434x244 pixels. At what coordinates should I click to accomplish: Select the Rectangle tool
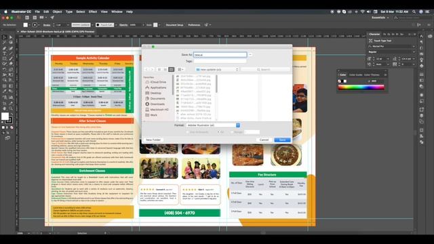tap(5, 59)
